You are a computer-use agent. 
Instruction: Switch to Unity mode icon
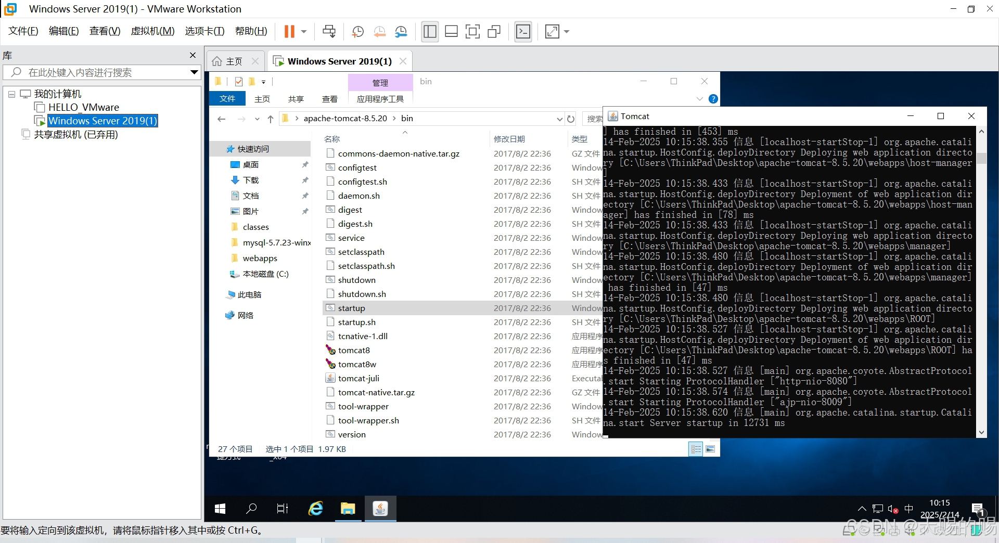pyautogui.click(x=494, y=32)
